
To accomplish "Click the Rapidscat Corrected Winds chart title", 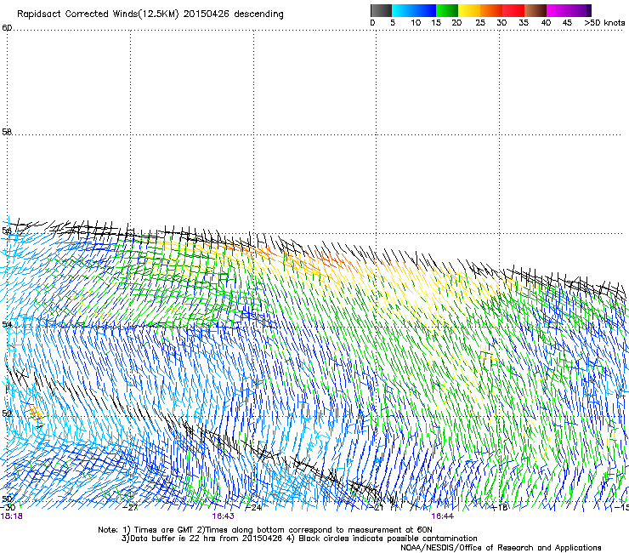I will pyautogui.click(x=150, y=14).
